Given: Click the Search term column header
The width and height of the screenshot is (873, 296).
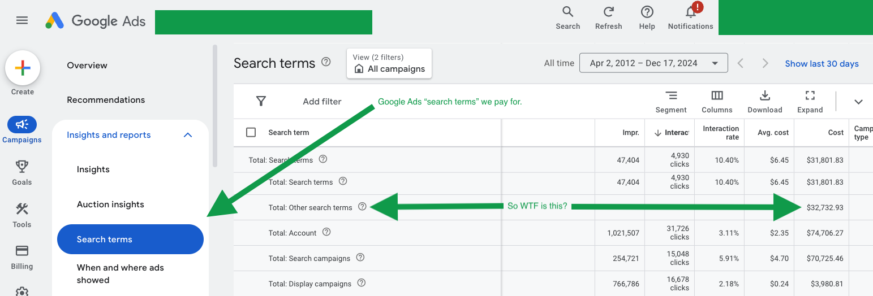Looking at the screenshot, I should point(289,133).
